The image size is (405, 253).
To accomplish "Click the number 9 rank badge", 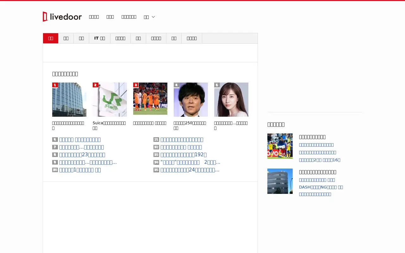I will 55,162.
